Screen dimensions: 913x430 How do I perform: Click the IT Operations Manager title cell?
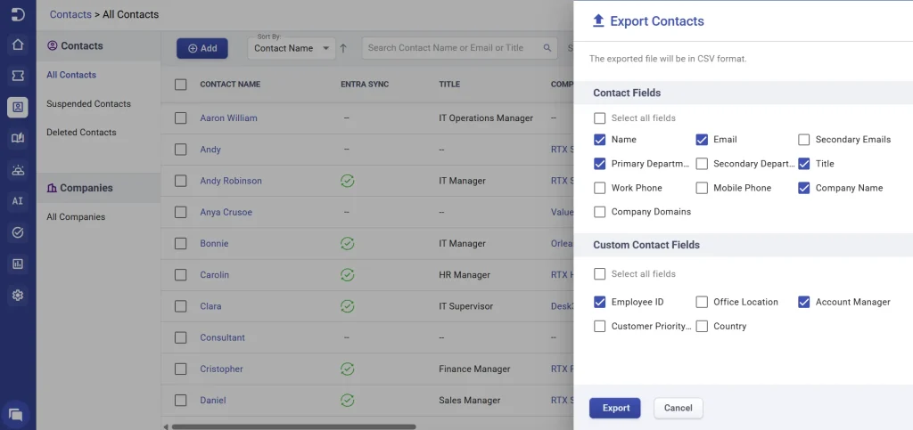click(x=486, y=118)
